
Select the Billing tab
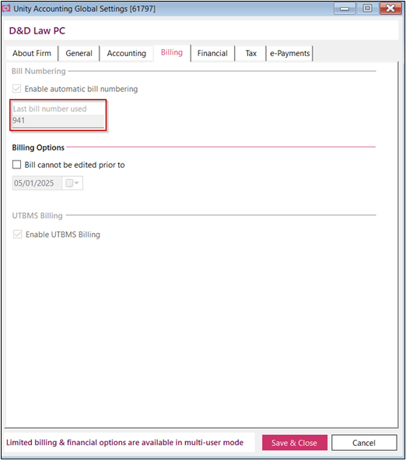(172, 53)
